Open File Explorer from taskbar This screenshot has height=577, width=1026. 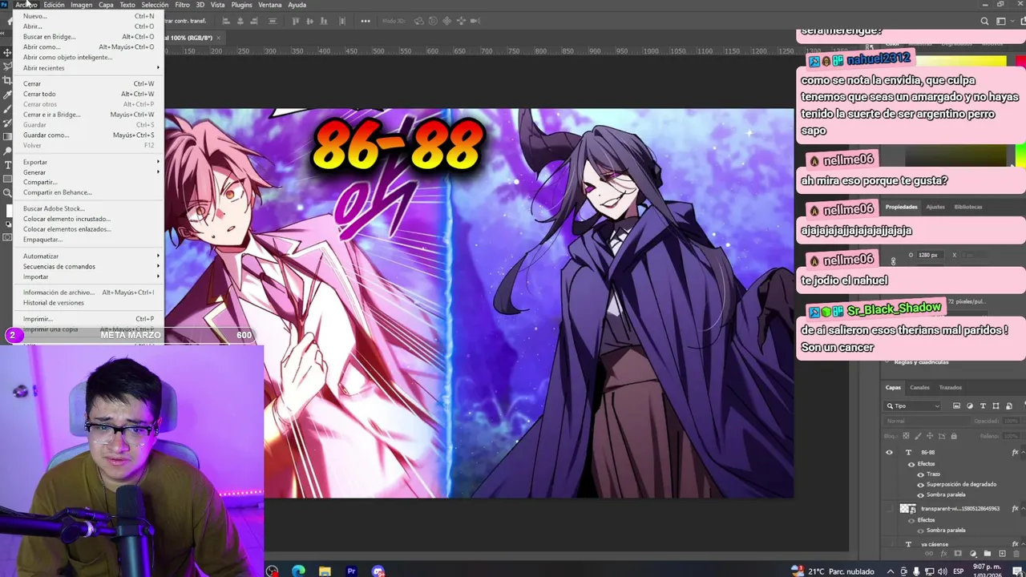325,571
